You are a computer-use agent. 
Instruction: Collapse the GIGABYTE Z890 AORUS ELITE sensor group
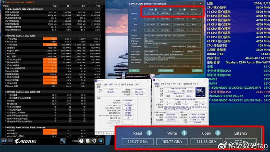point(3,9)
